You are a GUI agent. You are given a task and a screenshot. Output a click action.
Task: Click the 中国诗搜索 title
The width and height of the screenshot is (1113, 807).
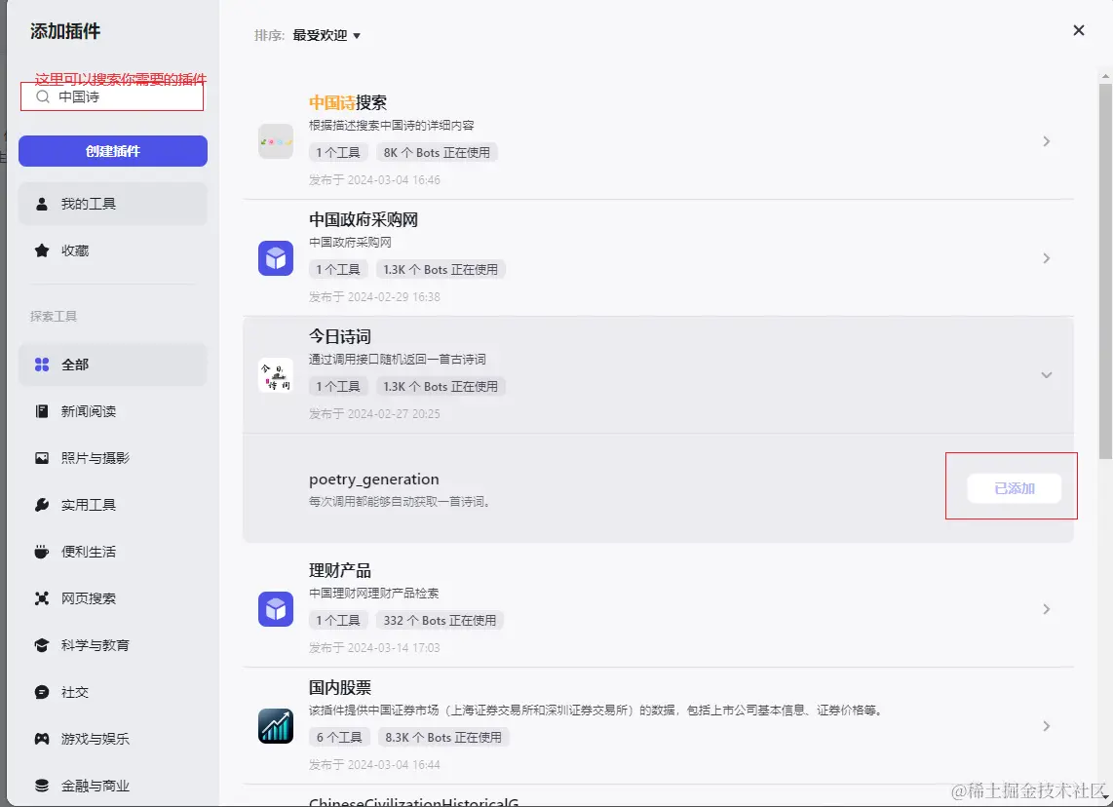(348, 103)
